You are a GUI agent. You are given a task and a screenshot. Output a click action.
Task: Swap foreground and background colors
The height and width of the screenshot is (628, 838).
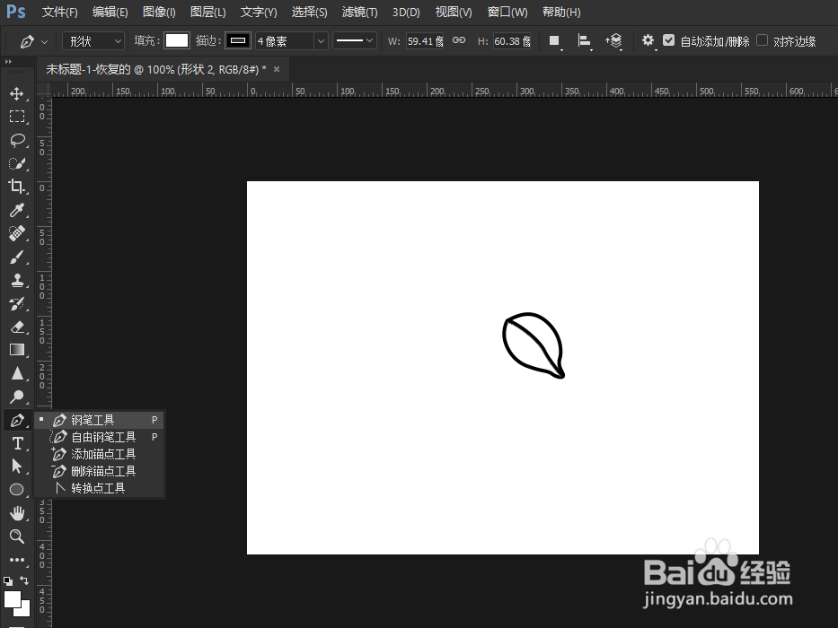(x=24, y=580)
